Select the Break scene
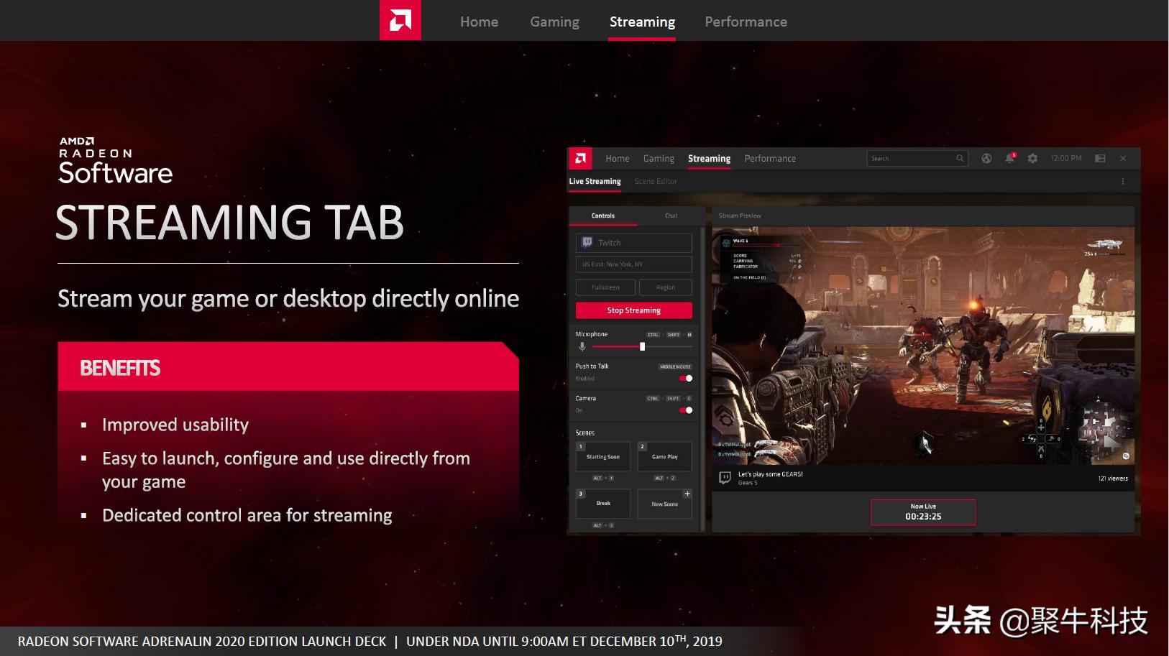Screen dimensions: 1169x656 [602, 504]
